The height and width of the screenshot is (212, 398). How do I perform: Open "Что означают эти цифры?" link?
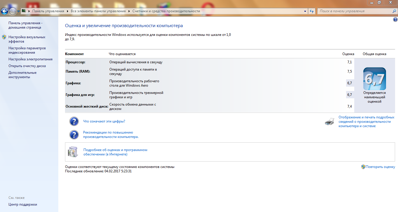pos(104,121)
